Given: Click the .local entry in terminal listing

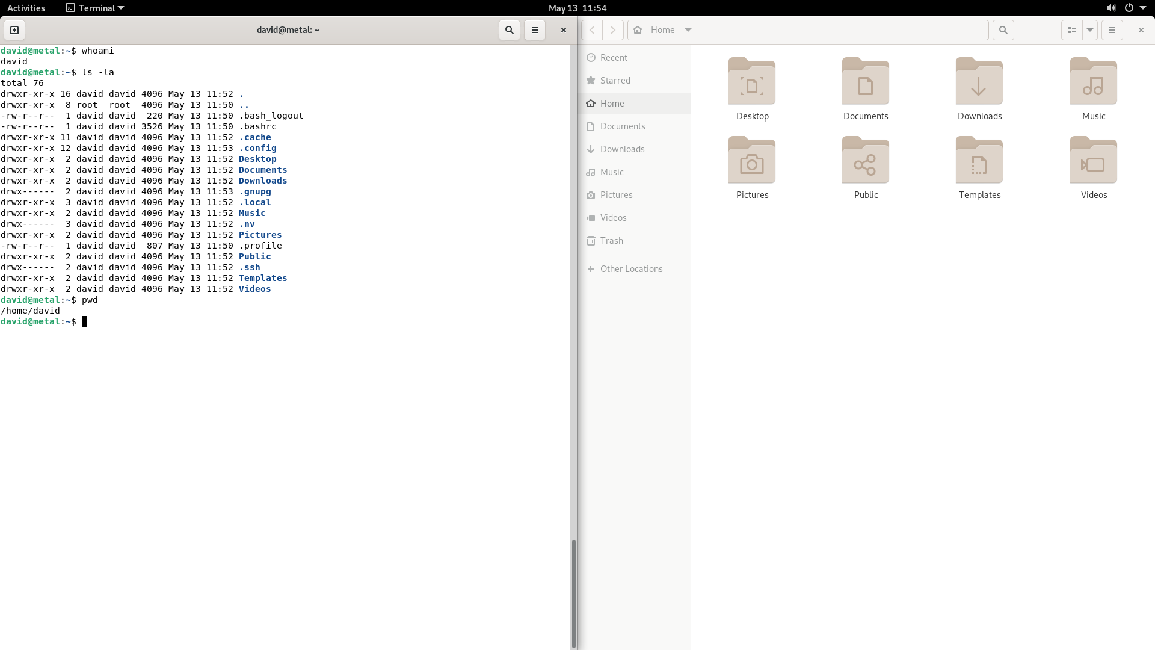Looking at the screenshot, I should click(x=255, y=202).
